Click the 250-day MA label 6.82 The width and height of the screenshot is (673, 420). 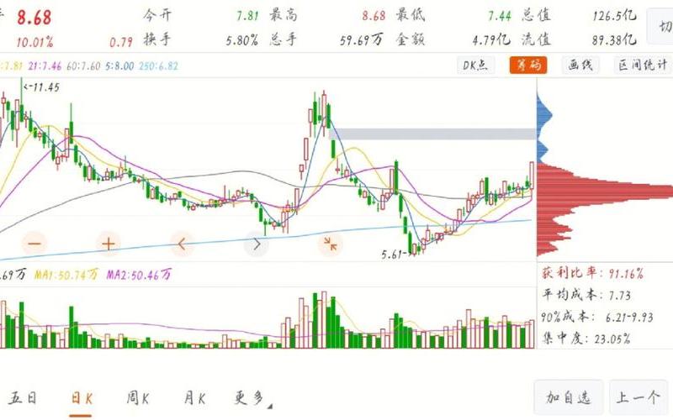(158, 66)
